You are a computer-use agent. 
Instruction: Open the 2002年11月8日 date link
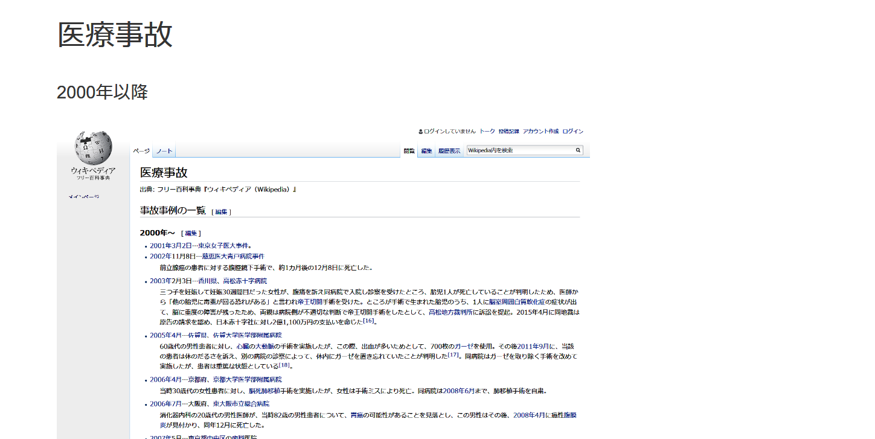(x=172, y=257)
